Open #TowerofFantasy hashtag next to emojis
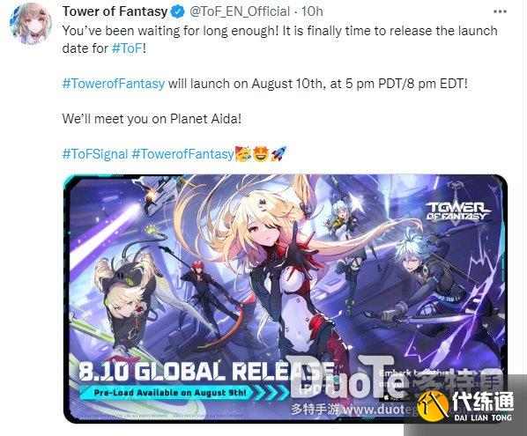This screenshot has height=436, width=527. 182,154
